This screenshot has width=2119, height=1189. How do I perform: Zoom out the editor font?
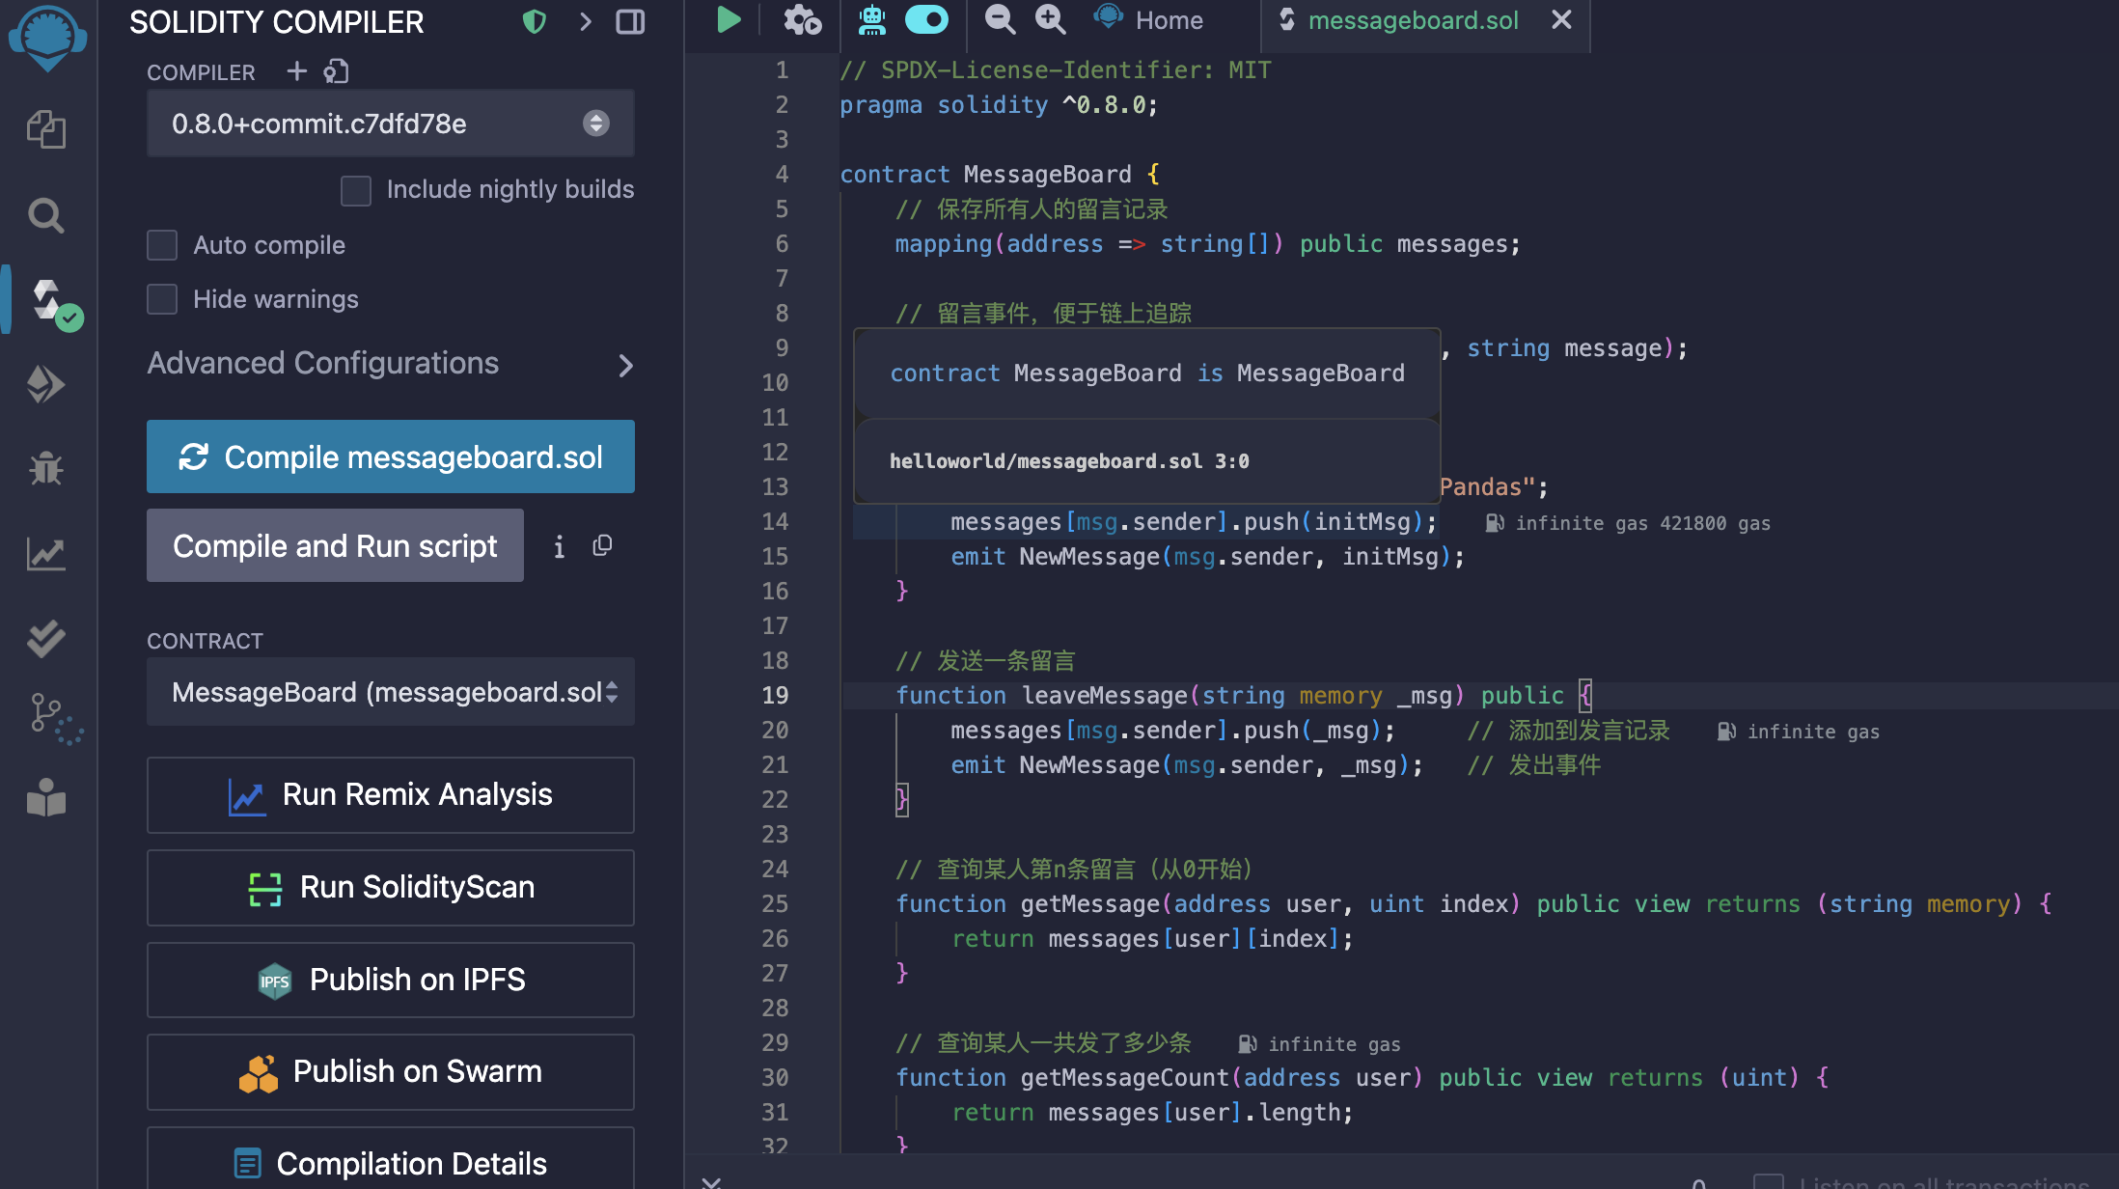1000,19
